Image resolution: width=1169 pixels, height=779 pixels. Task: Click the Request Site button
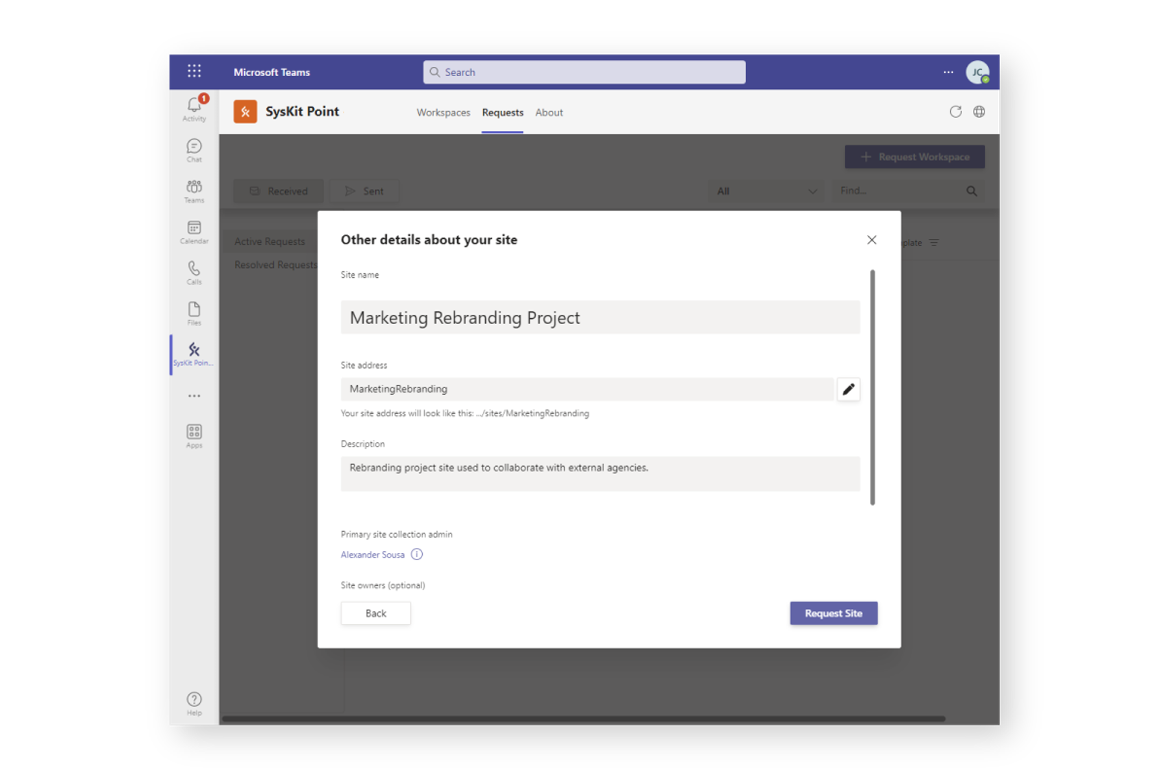click(x=833, y=613)
